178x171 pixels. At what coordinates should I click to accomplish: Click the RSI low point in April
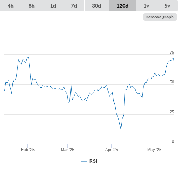pos(121,130)
